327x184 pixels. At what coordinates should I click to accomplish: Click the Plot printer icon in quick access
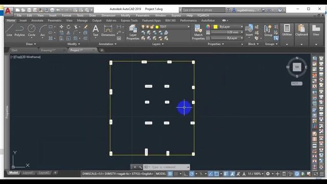click(52, 10)
